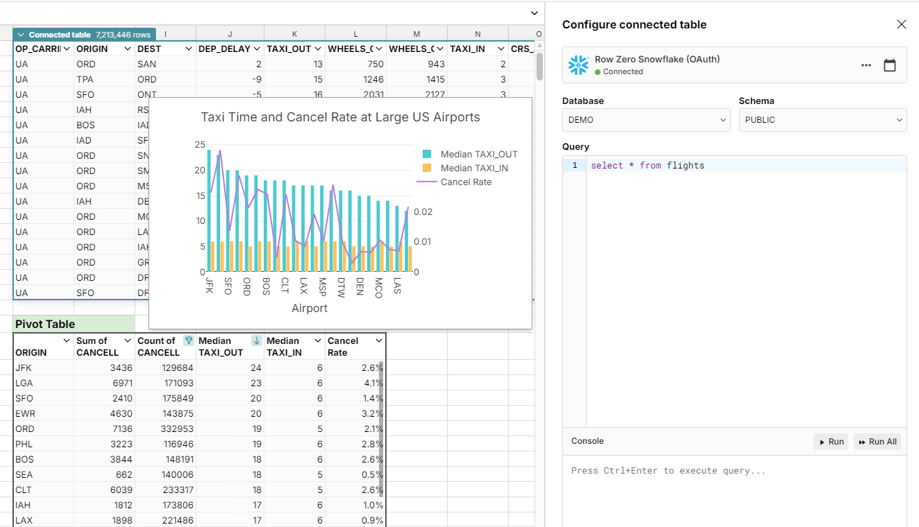Open the calendar schedule icon
The height and width of the screenshot is (527, 919).
[x=889, y=65]
